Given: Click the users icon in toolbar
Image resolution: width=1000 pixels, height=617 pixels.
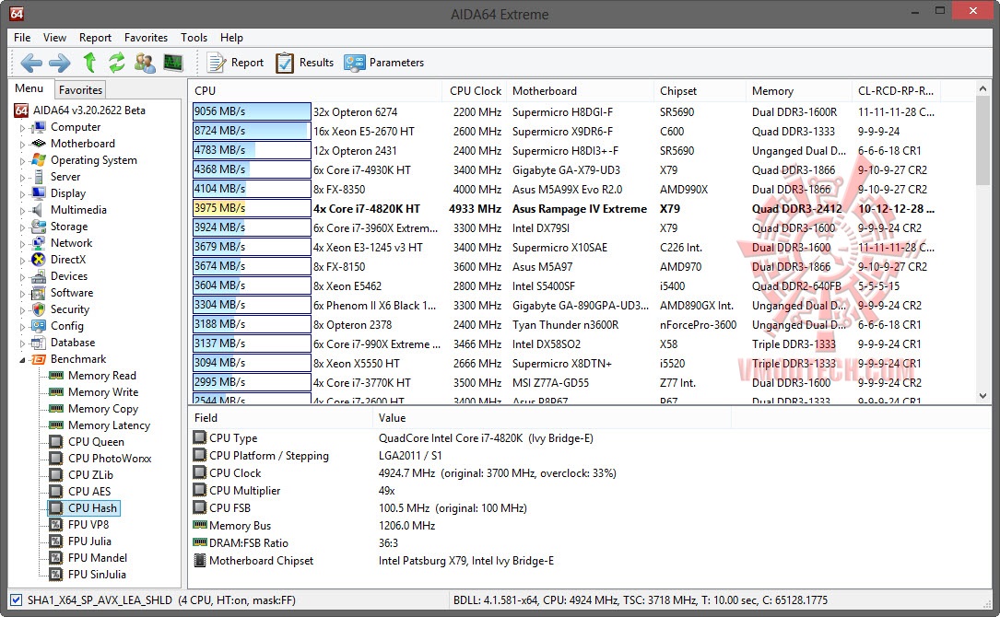Looking at the screenshot, I should (x=145, y=63).
